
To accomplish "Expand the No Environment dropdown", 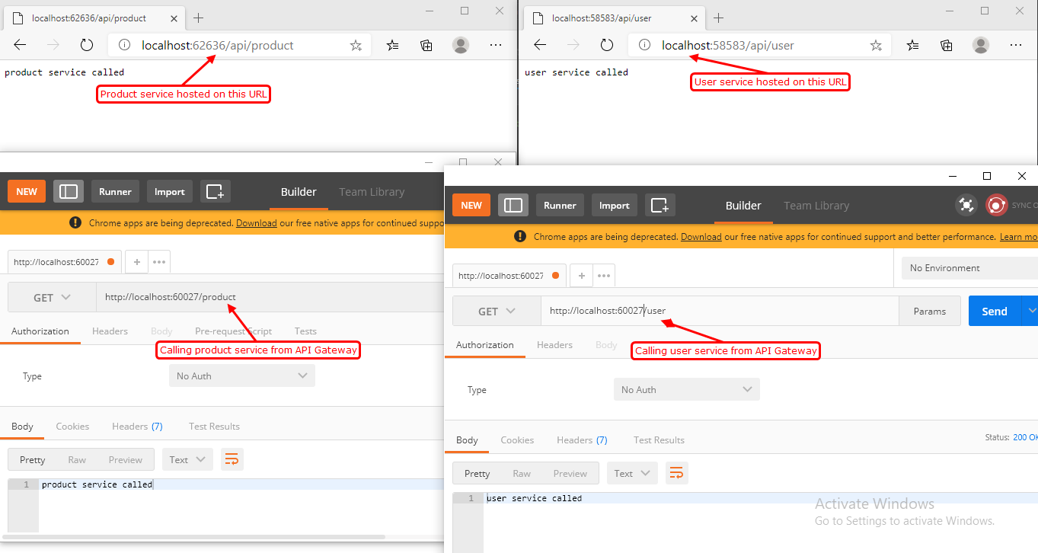I will coord(967,267).
